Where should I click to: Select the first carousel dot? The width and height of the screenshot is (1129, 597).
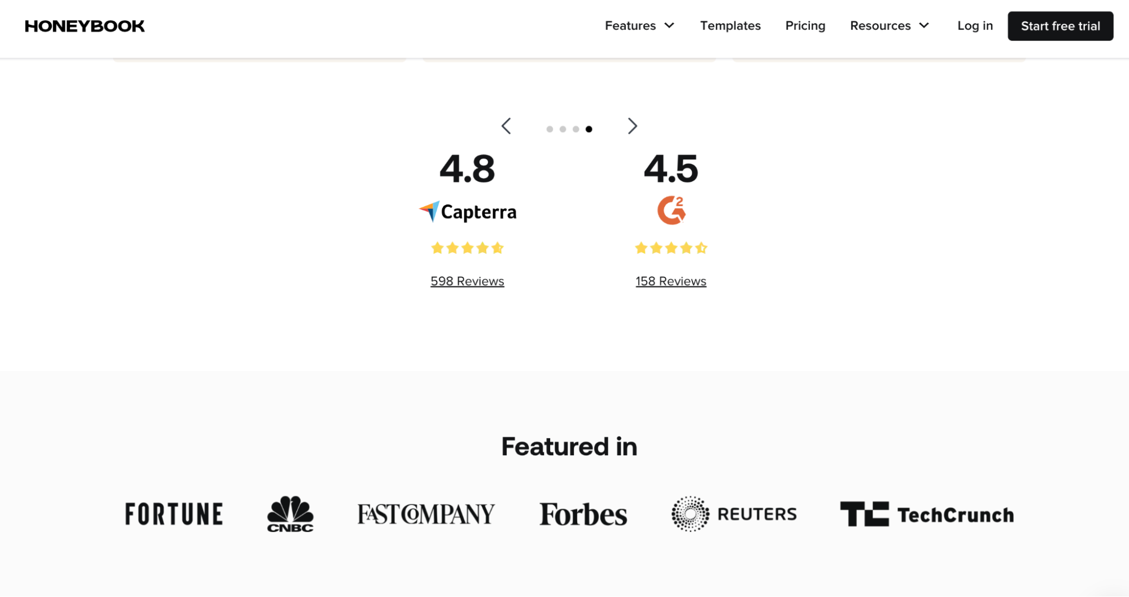pos(550,129)
